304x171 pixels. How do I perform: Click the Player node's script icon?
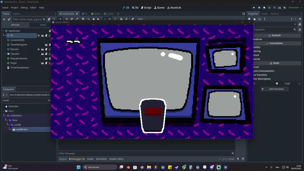pos(46,63)
